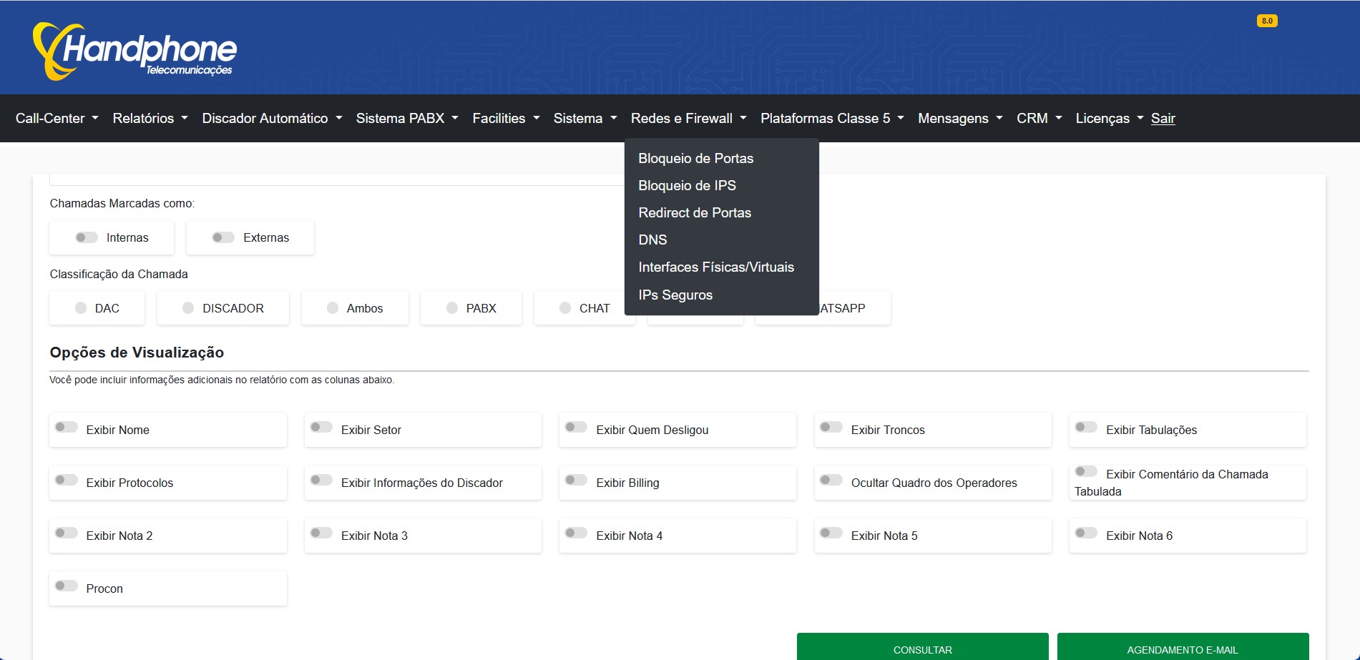
Task: Click the Sair logout link
Action: 1163,119
